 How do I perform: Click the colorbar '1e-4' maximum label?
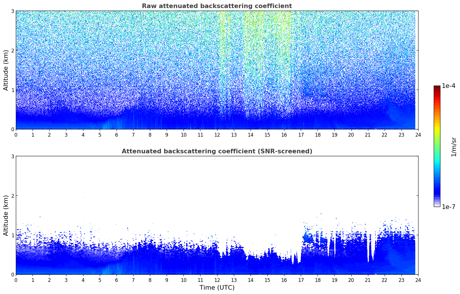pos(448,86)
